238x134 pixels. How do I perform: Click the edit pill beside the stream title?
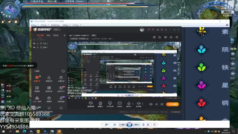94,35
